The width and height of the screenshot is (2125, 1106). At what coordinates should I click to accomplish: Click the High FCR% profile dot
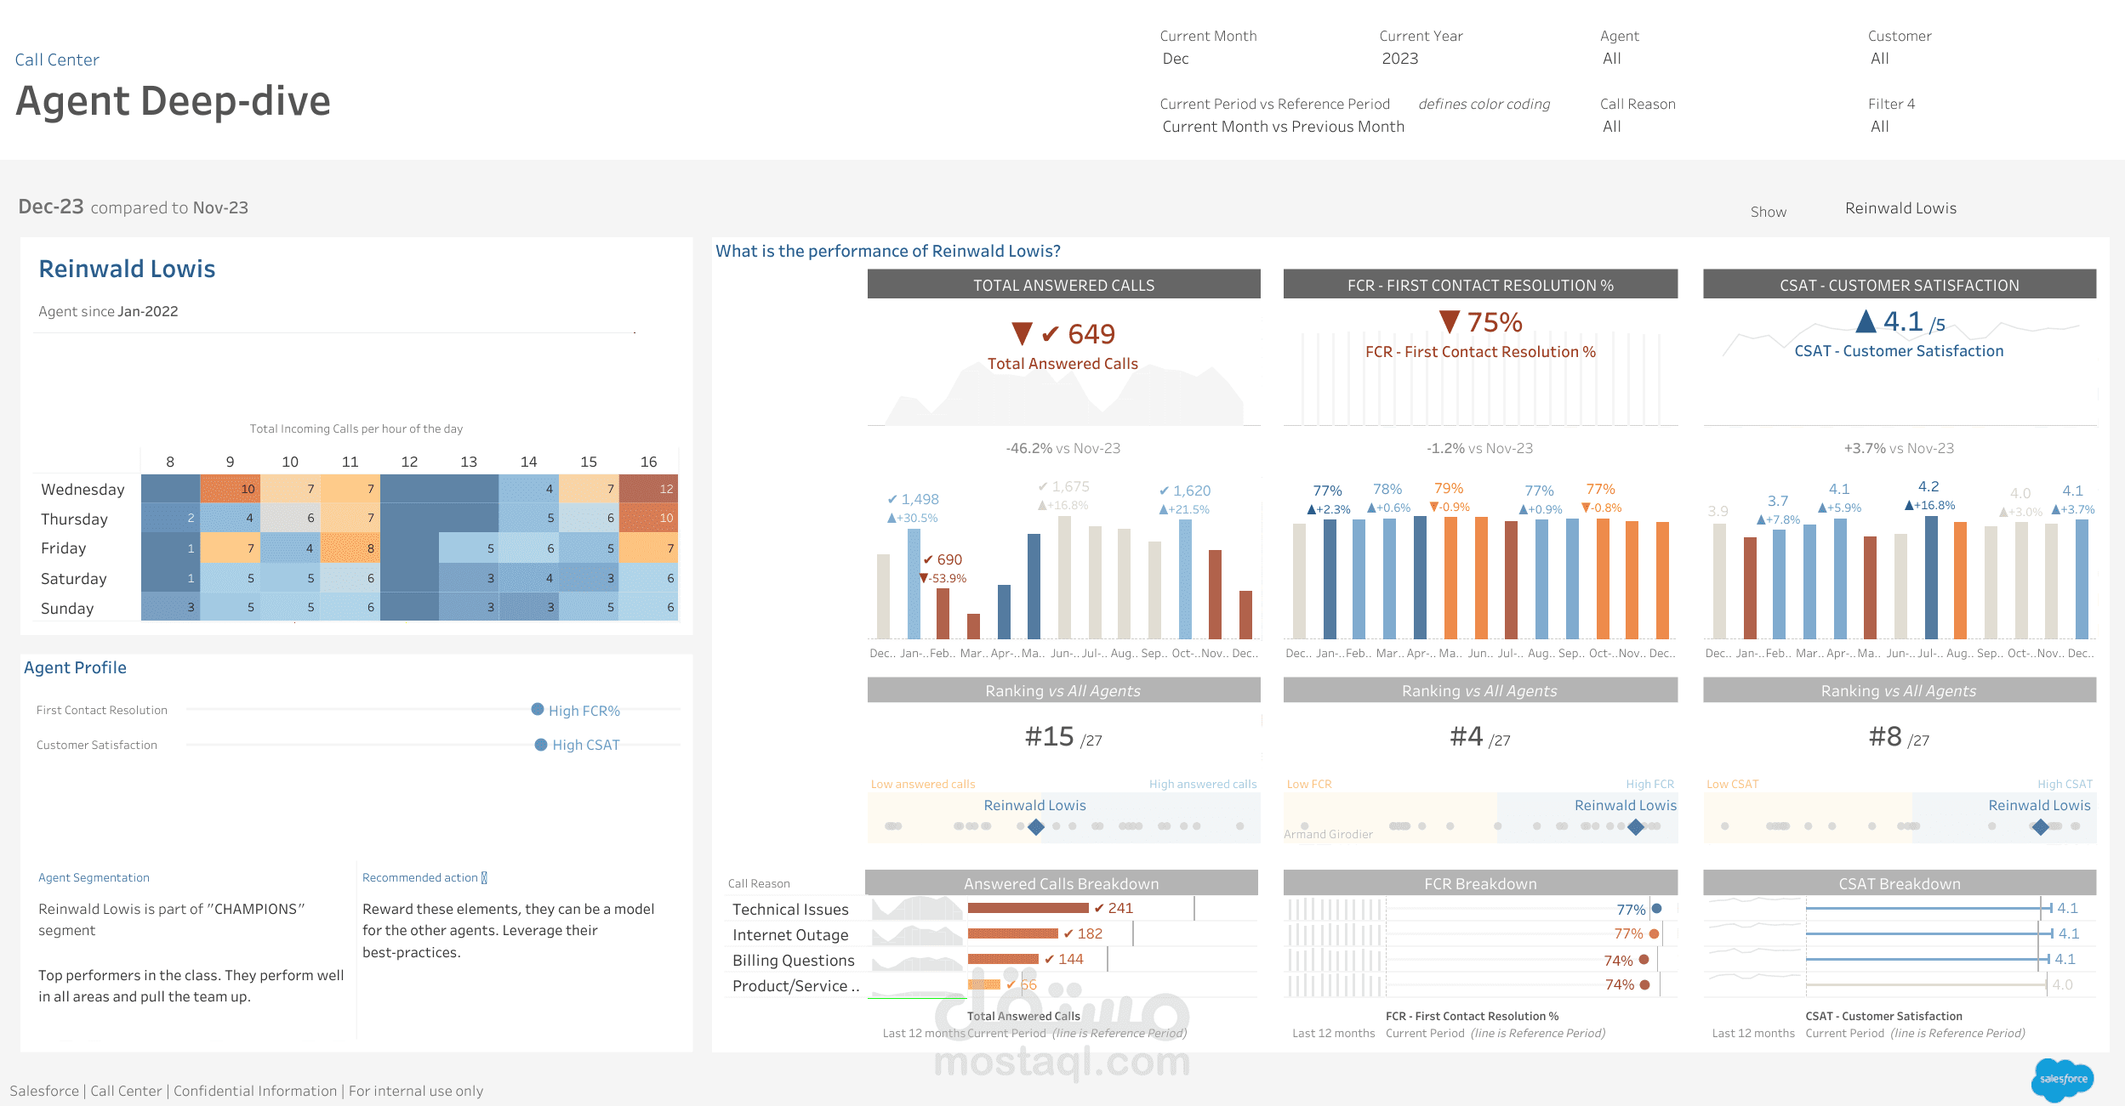[x=538, y=709]
